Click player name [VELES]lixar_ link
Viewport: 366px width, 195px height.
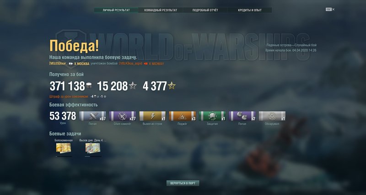[59, 63]
